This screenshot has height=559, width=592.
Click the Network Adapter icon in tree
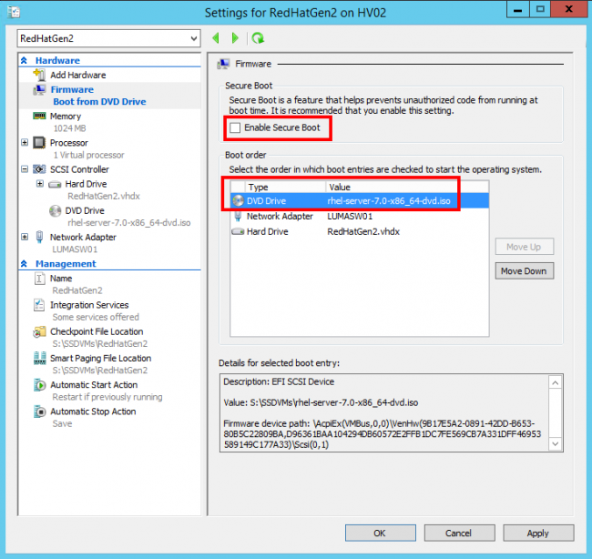pos(39,237)
